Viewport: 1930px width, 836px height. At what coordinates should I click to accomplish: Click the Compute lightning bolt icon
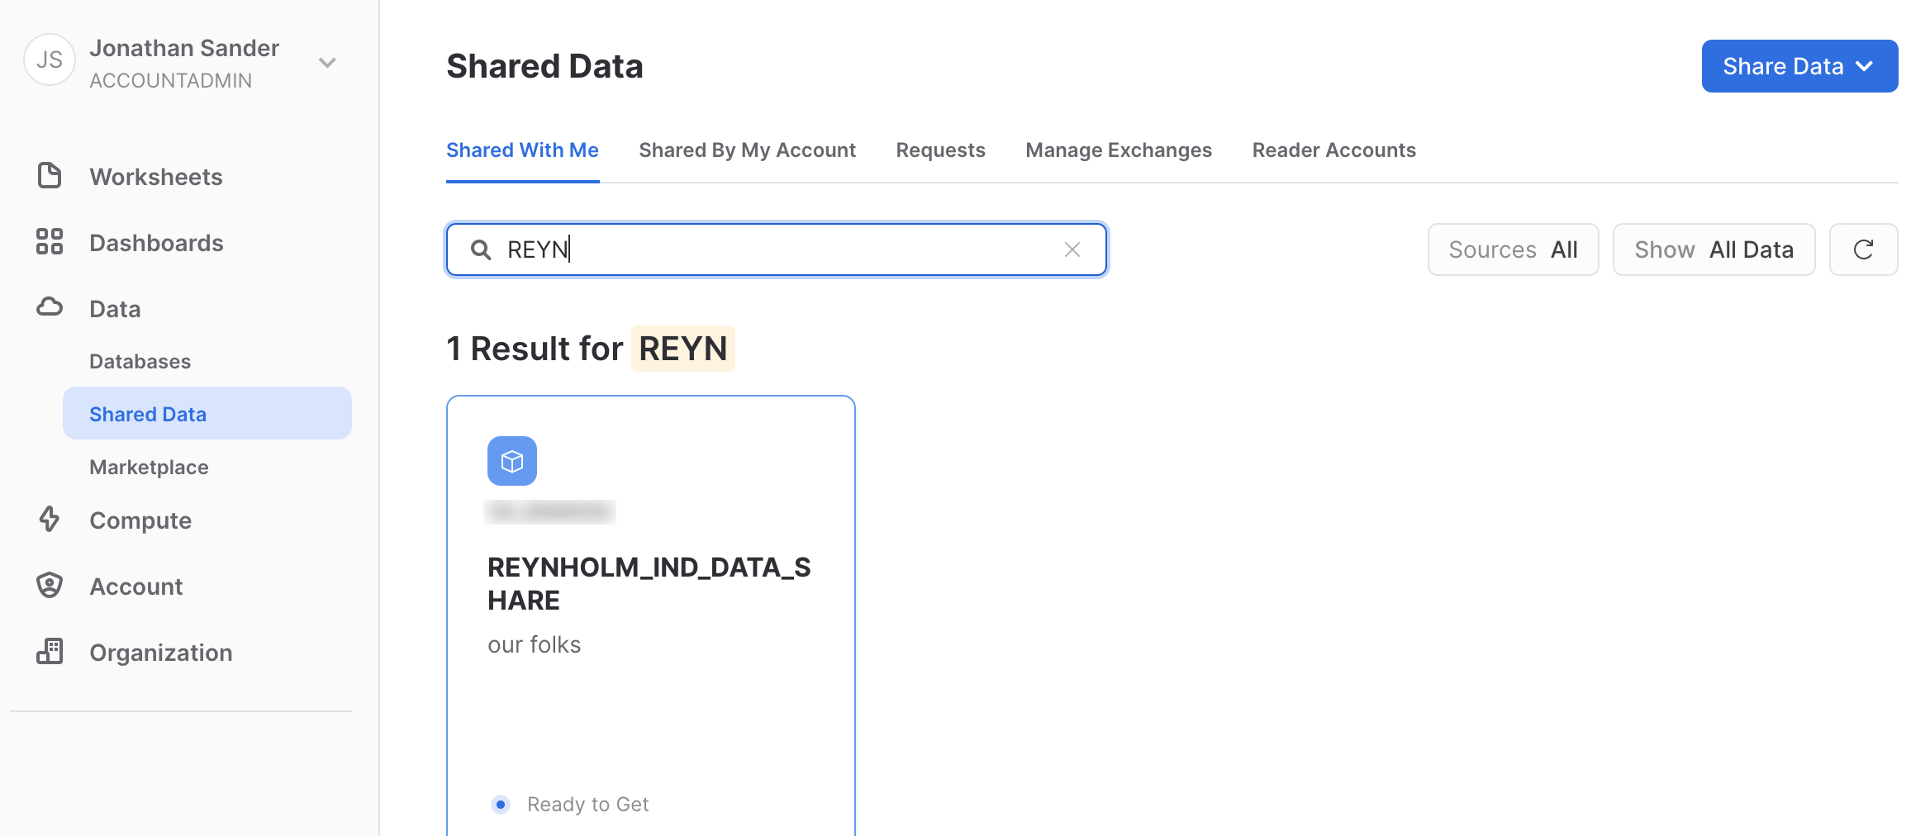click(50, 520)
